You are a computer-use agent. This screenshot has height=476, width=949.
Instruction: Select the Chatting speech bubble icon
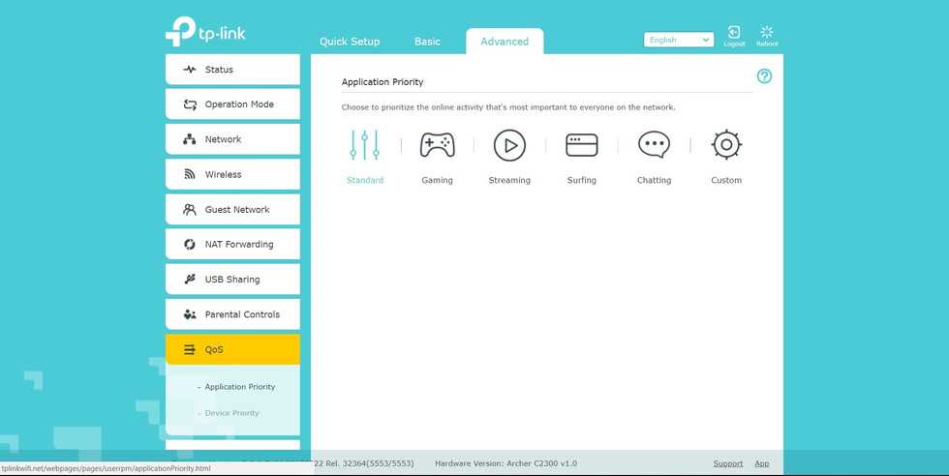click(654, 145)
